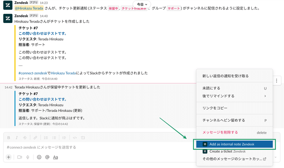Screen dimensions: 284x168
Task: Choose チャンネルへピン留めする
Action: (235, 120)
